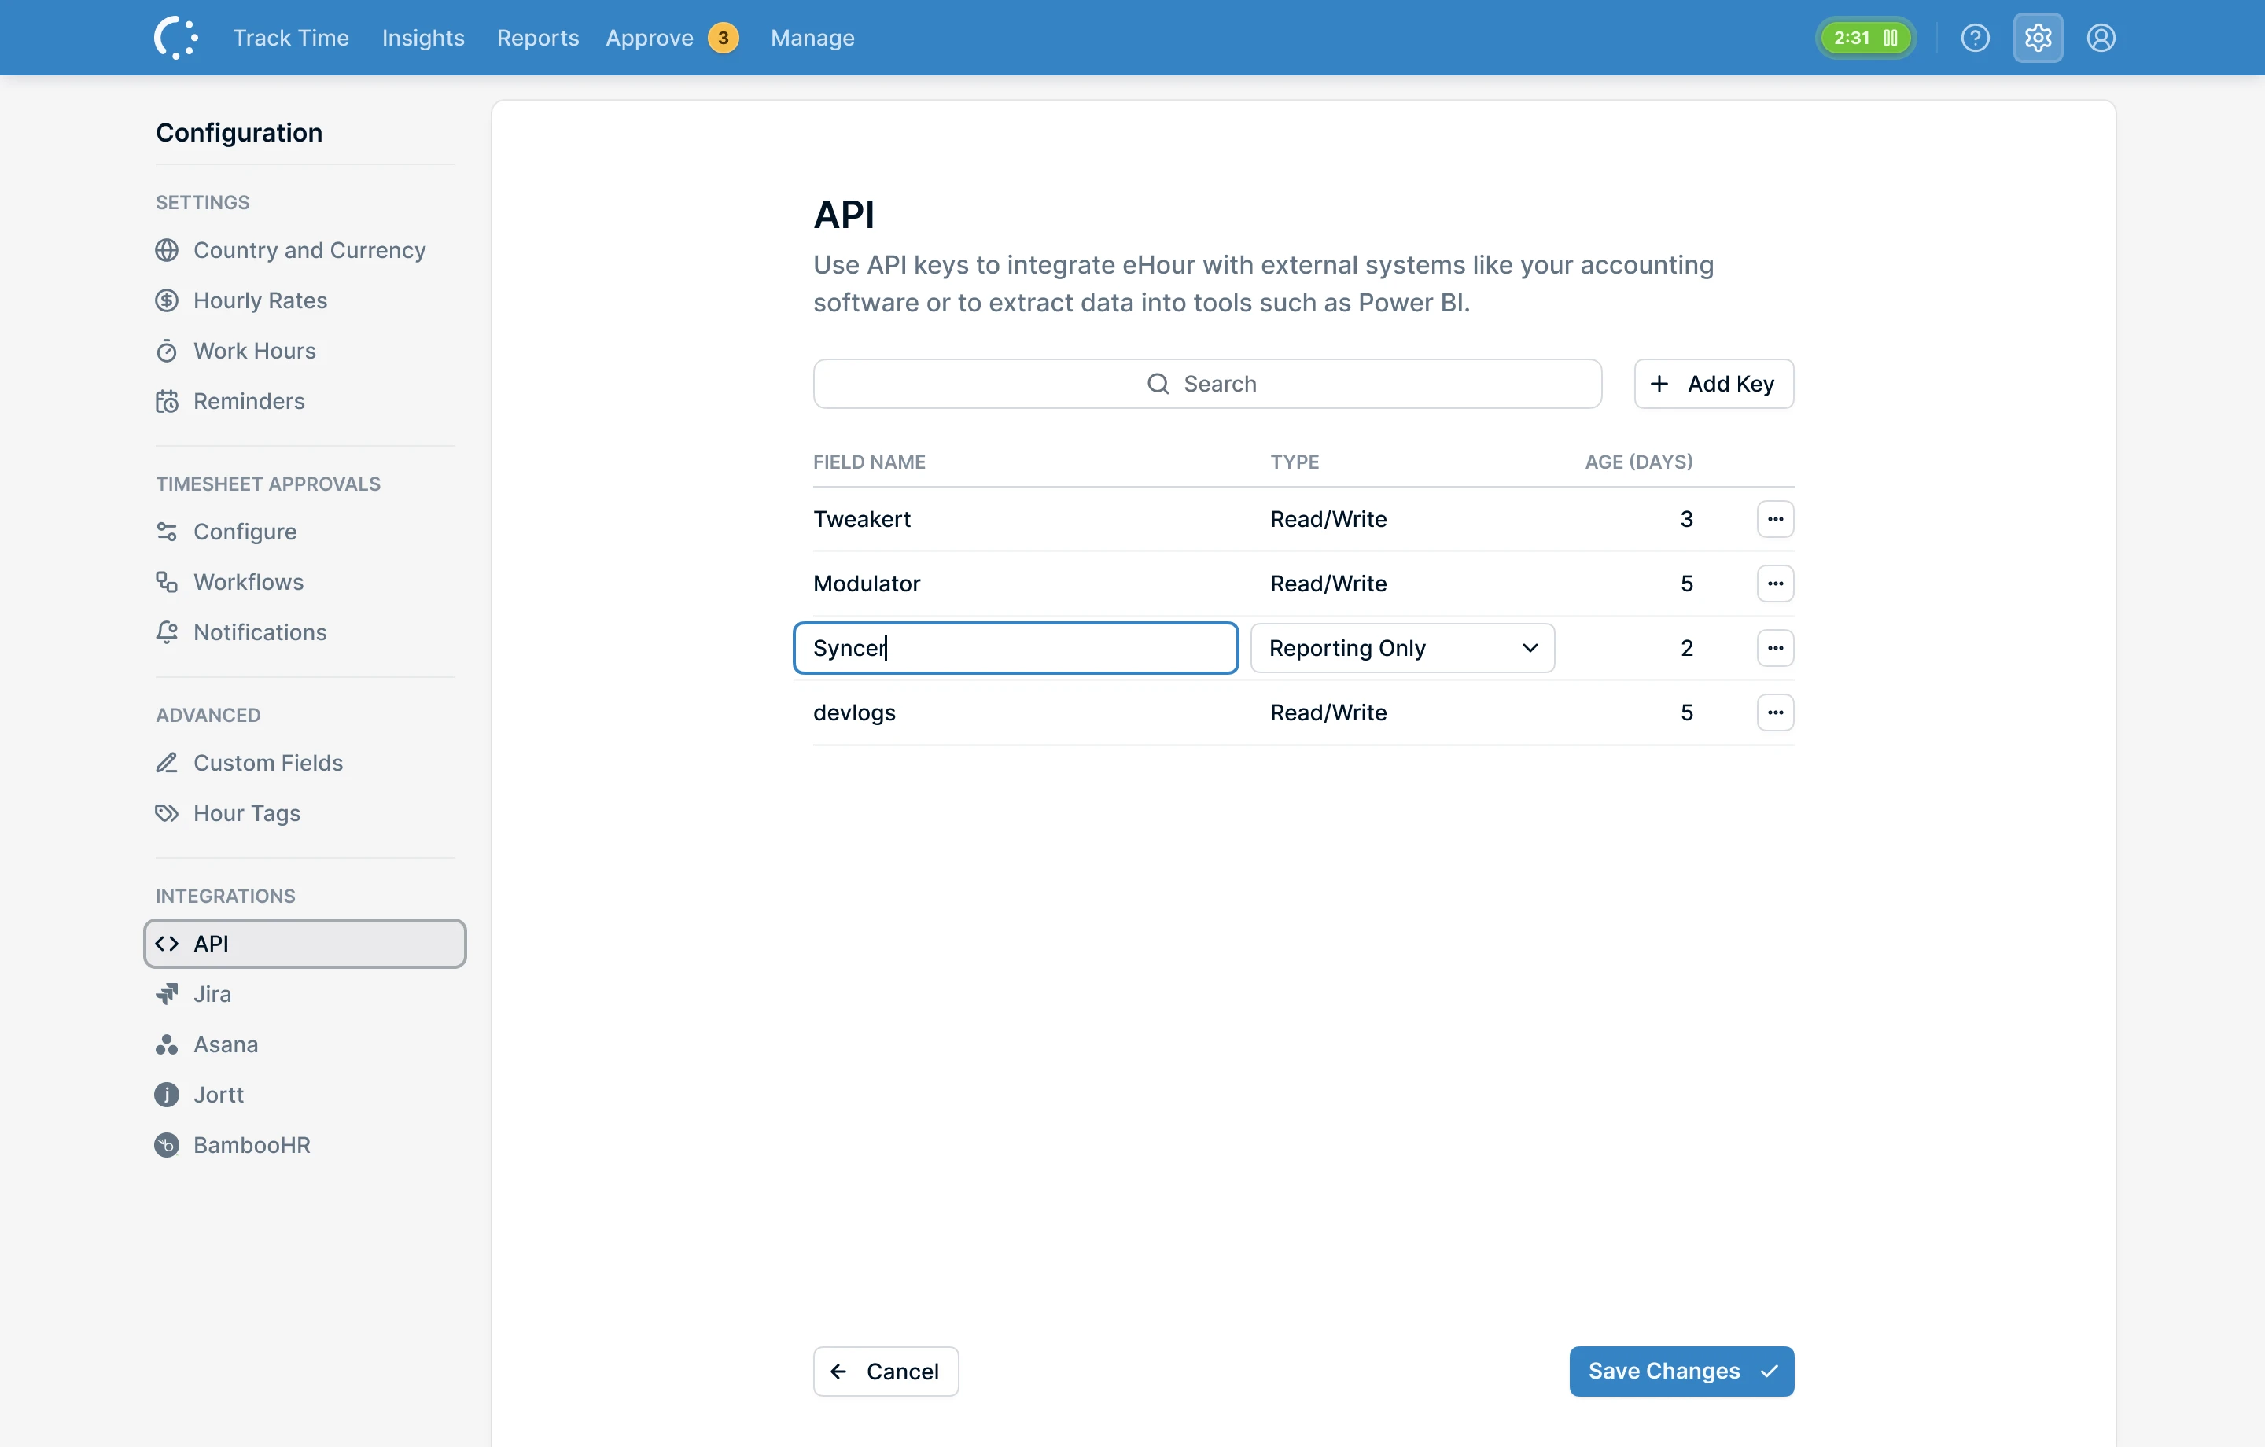Screen dimensions: 2265x1447
Task: Open Reports in the top navigation
Action: pos(537,38)
